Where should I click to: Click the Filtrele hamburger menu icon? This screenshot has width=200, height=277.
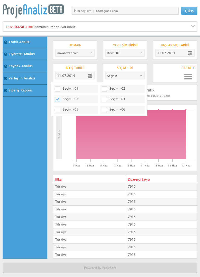point(188,77)
